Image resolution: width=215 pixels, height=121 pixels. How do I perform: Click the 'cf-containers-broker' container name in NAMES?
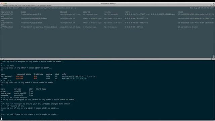click(188, 27)
